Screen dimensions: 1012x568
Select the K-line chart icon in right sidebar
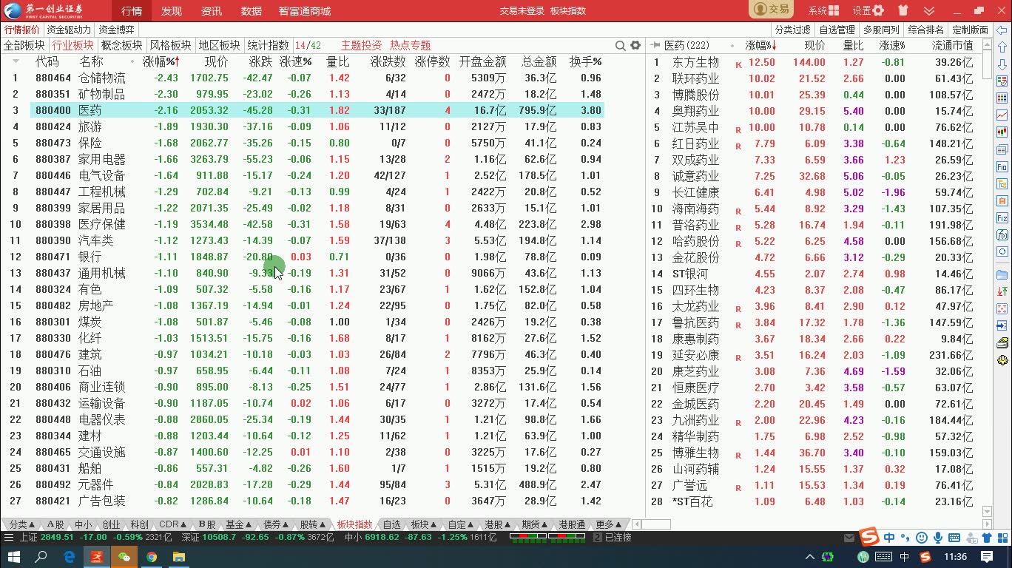point(1002,131)
